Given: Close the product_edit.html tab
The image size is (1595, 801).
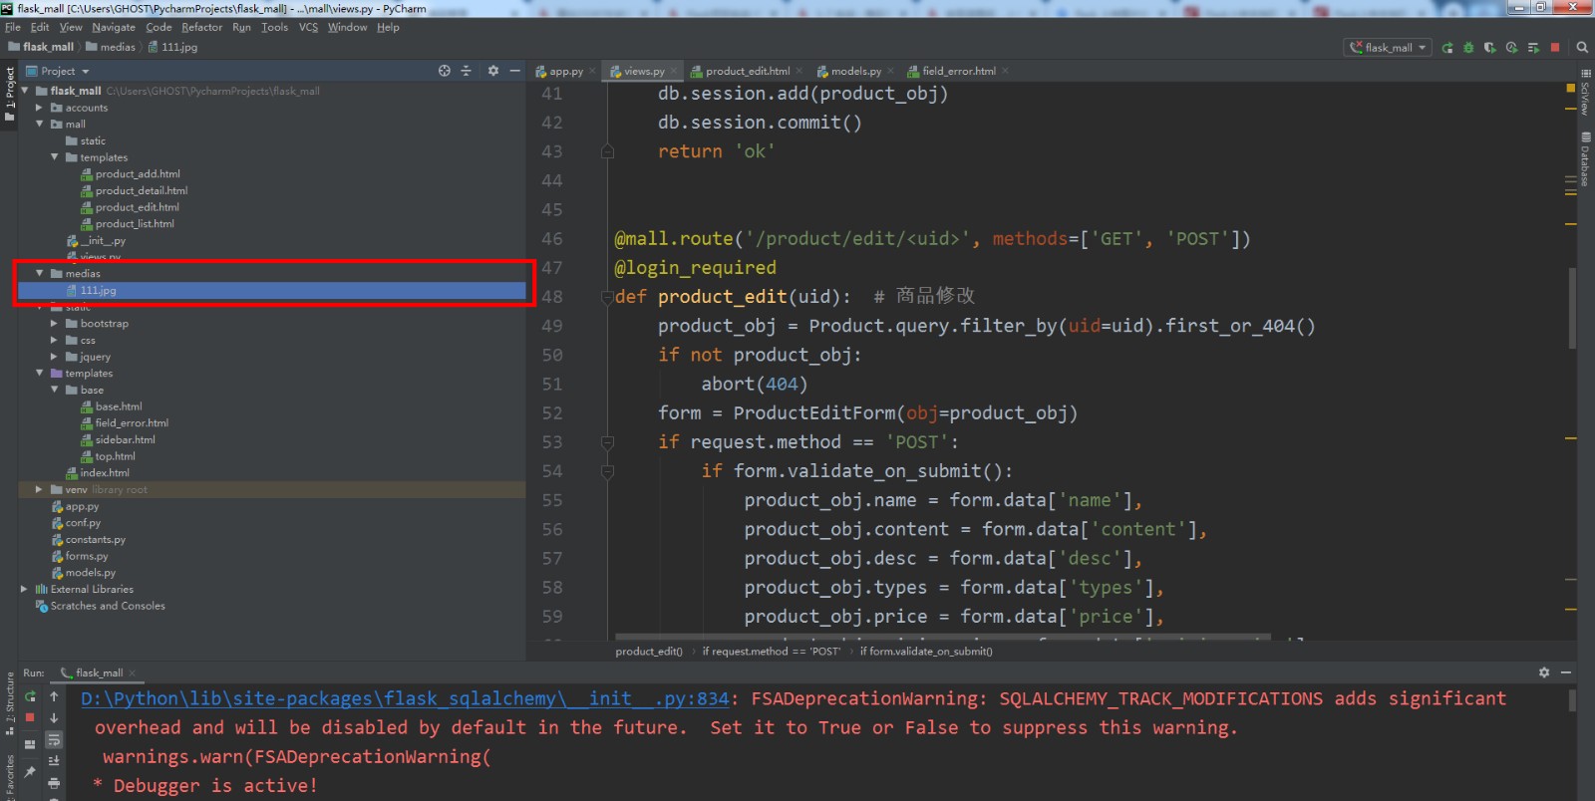Looking at the screenshot, I should [x=799, y=71].
